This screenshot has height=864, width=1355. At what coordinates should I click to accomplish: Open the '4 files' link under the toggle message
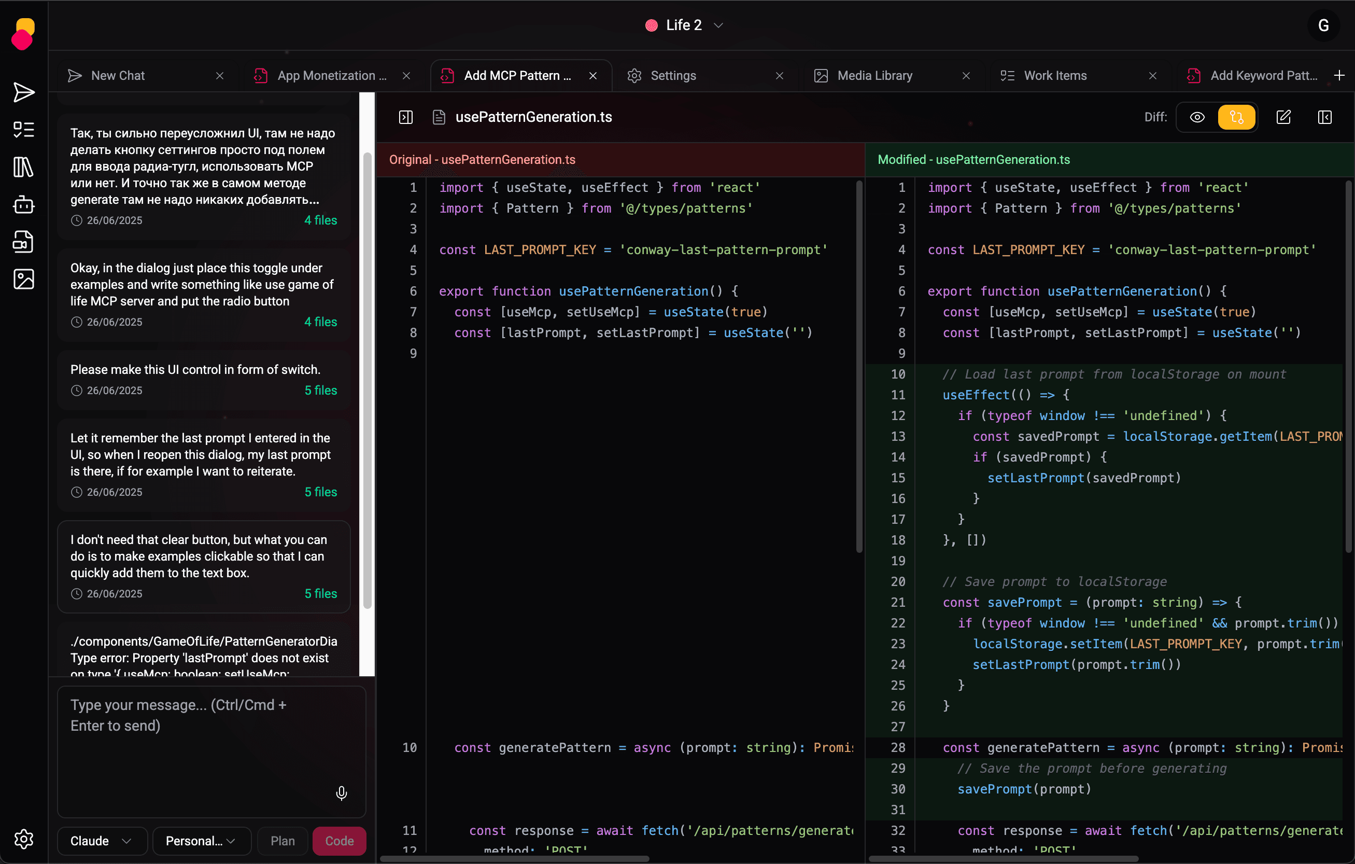pos(320,322)
